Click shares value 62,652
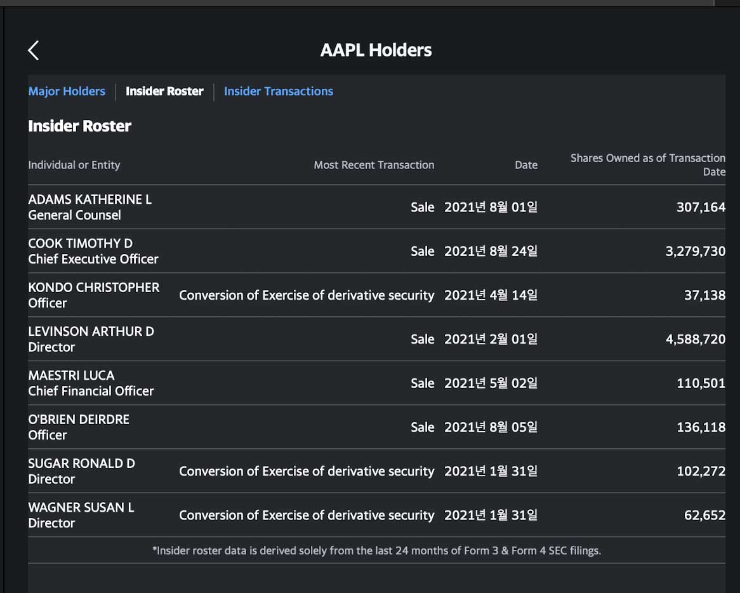 point(704,515)
